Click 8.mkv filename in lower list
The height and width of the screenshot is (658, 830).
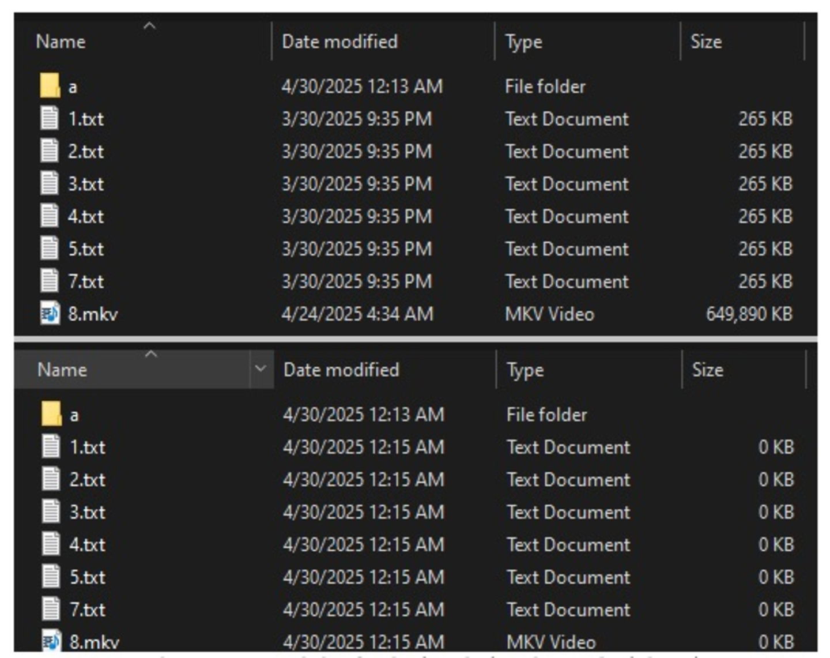pos(95,642)
